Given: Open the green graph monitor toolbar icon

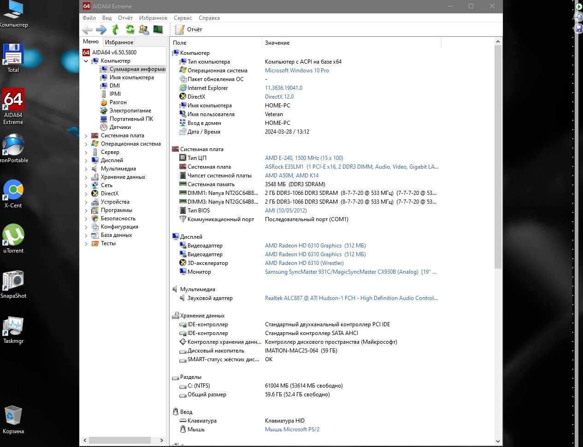Looking at the screenshot, I should pos(158,29).
